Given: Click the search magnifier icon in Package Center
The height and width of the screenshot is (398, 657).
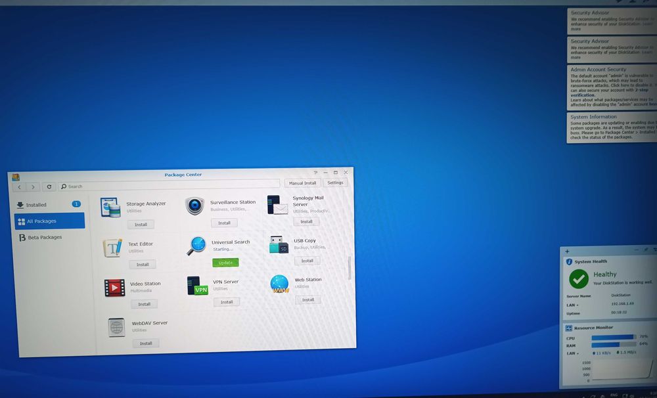Looking at the screenshot, I should pos(64,187).
